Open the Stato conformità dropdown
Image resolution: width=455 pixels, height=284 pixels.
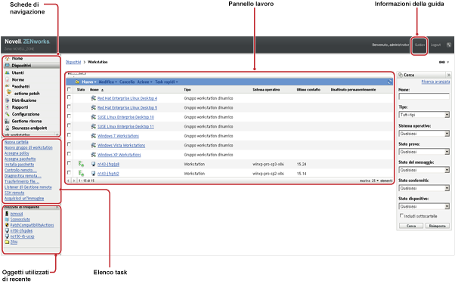pyautogui.click(x=424, y=188)
